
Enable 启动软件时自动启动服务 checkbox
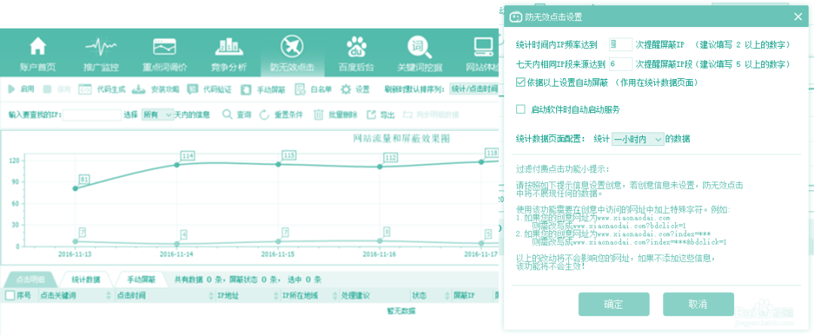(521, 109)
